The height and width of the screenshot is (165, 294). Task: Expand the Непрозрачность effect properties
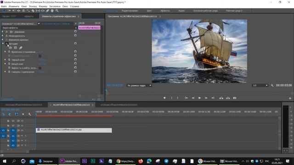pos(2,36)
